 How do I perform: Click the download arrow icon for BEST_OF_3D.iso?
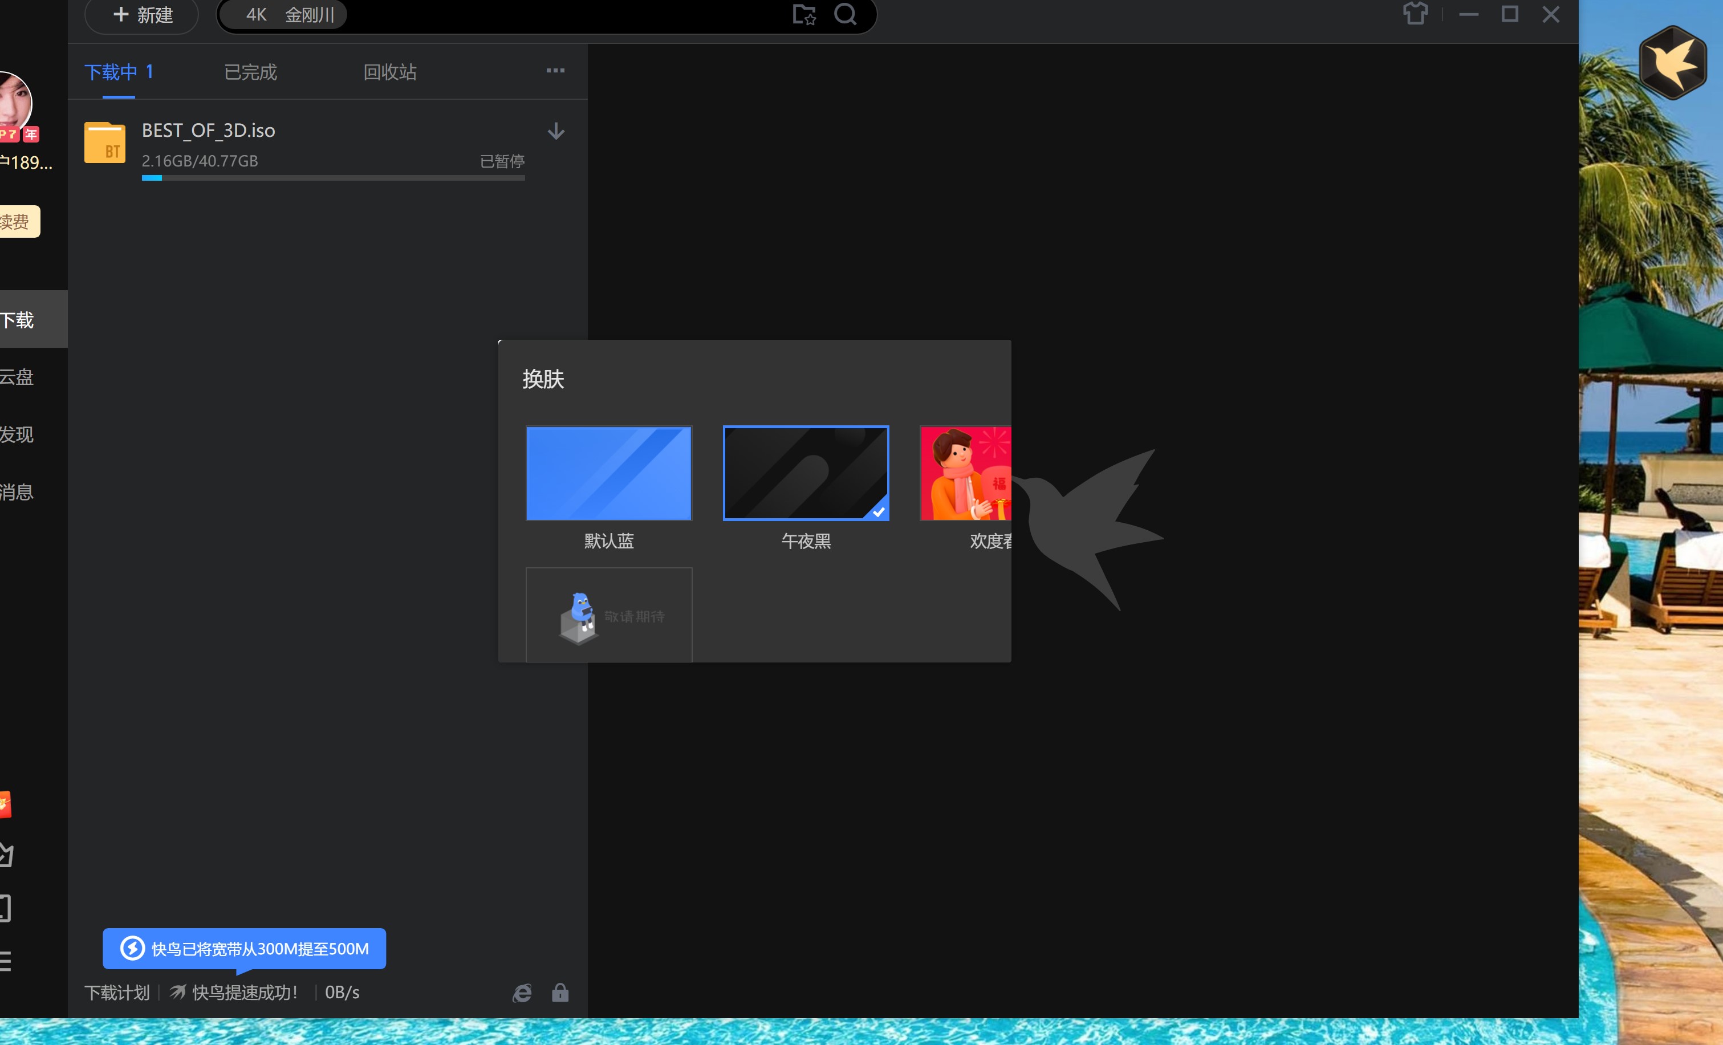click(556, 132)
